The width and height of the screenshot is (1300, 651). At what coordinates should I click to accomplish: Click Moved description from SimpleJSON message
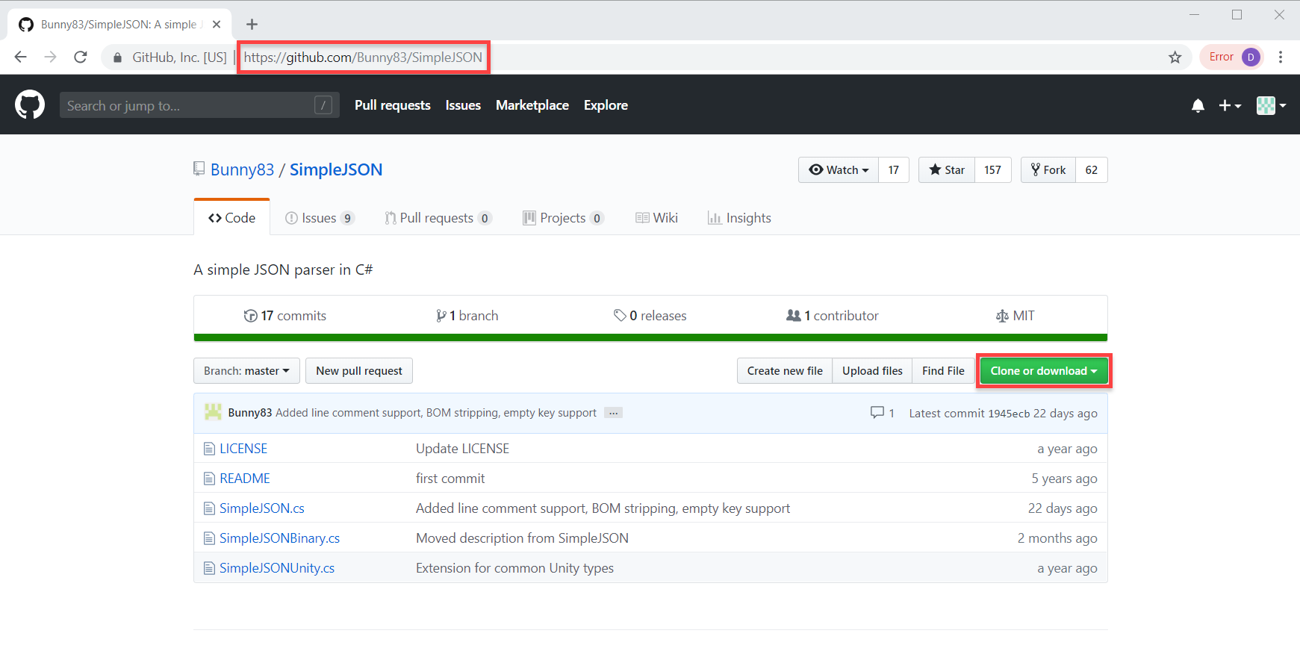[522, 538]
